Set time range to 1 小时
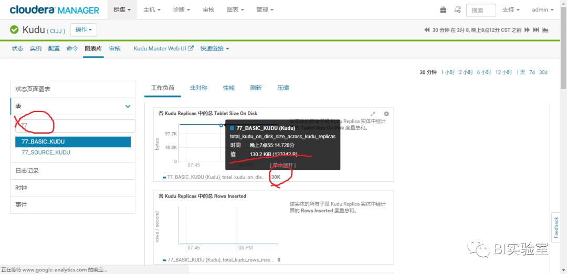This screenshot has width=567, height=274. point(448,72)
